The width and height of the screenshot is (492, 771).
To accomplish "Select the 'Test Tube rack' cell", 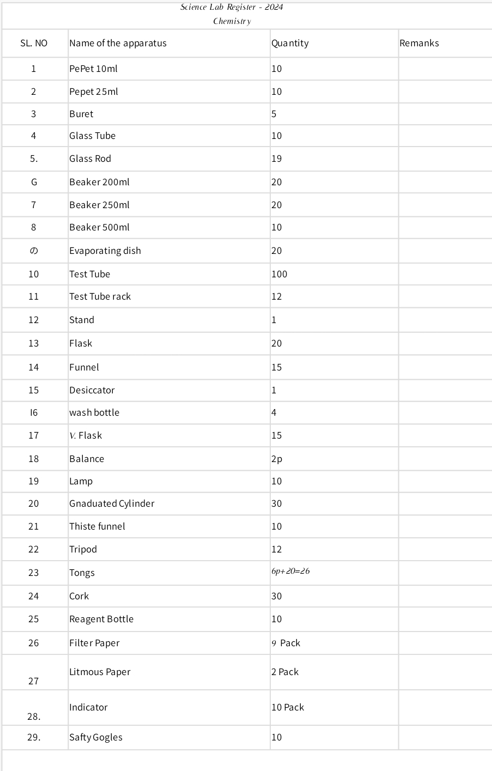I will click(x=100, y=296).
